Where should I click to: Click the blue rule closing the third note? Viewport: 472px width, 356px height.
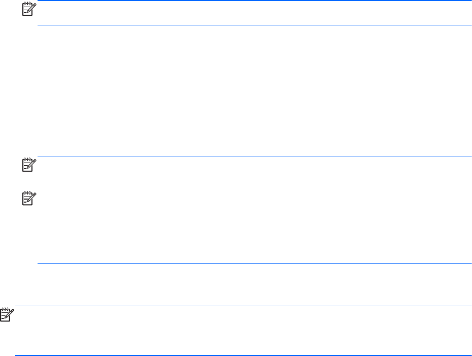pos(254,263)
